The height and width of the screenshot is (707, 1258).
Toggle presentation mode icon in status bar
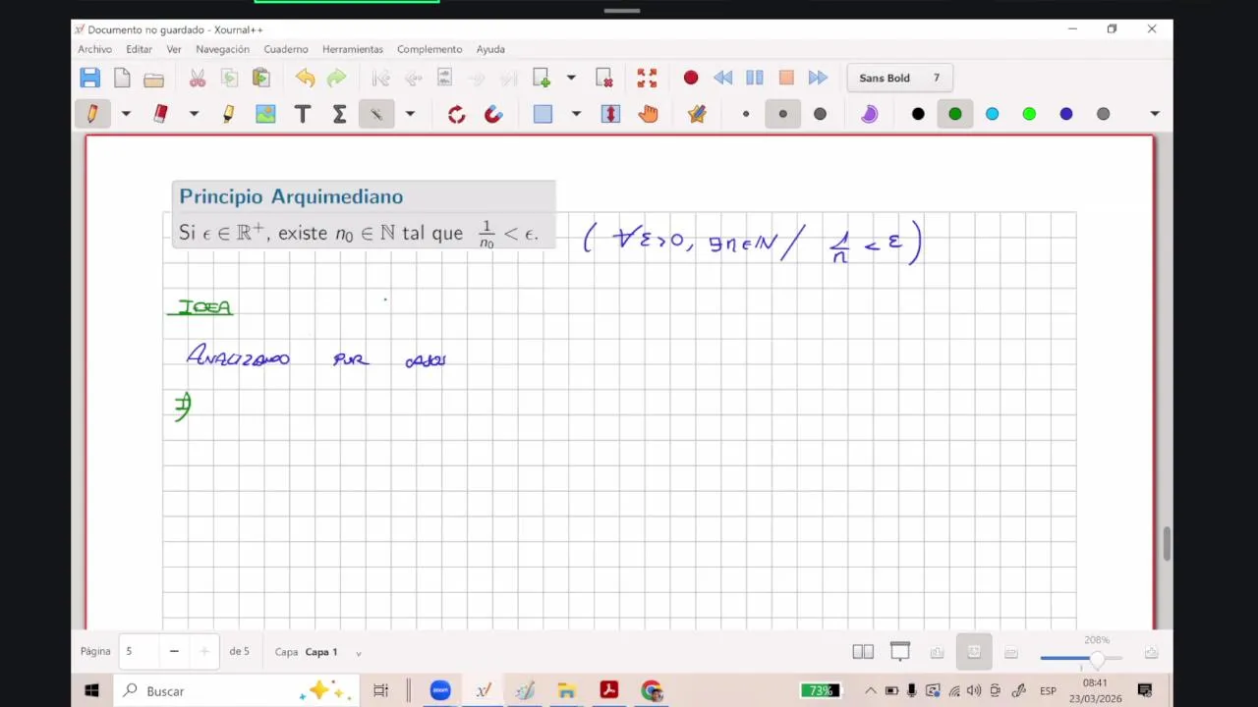(900, 652)
